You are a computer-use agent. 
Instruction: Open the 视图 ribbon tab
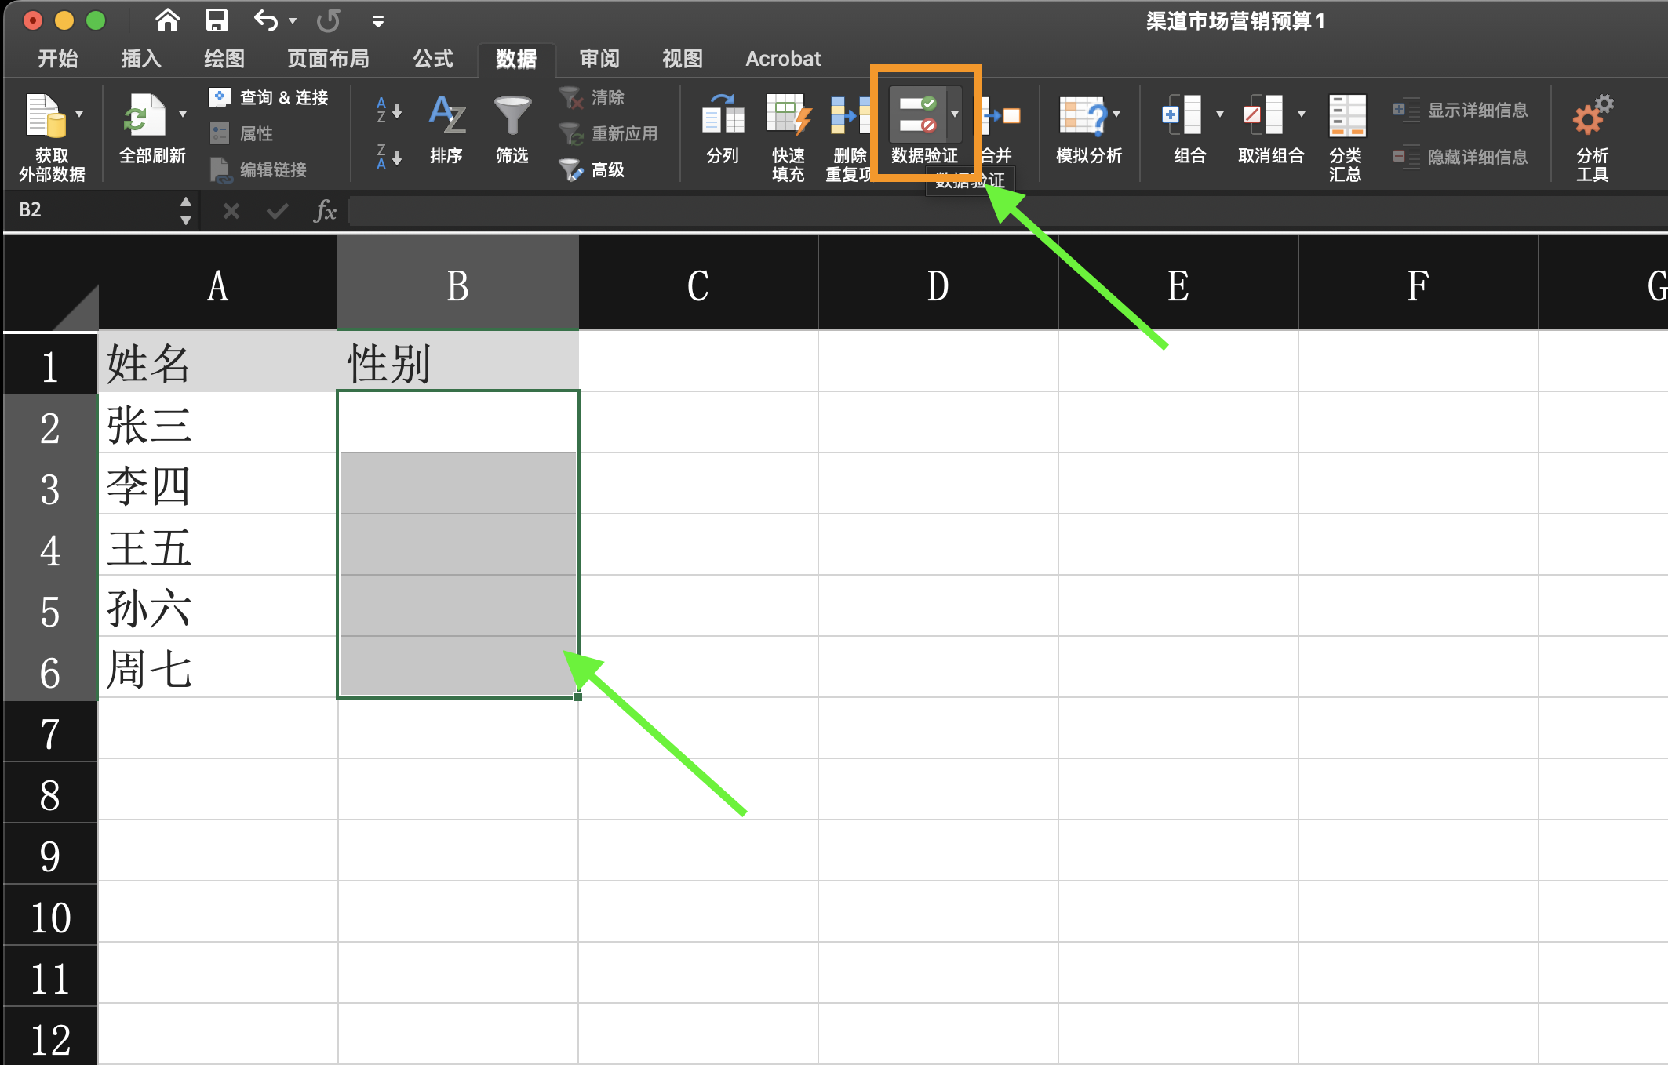[x=683, y=59]
